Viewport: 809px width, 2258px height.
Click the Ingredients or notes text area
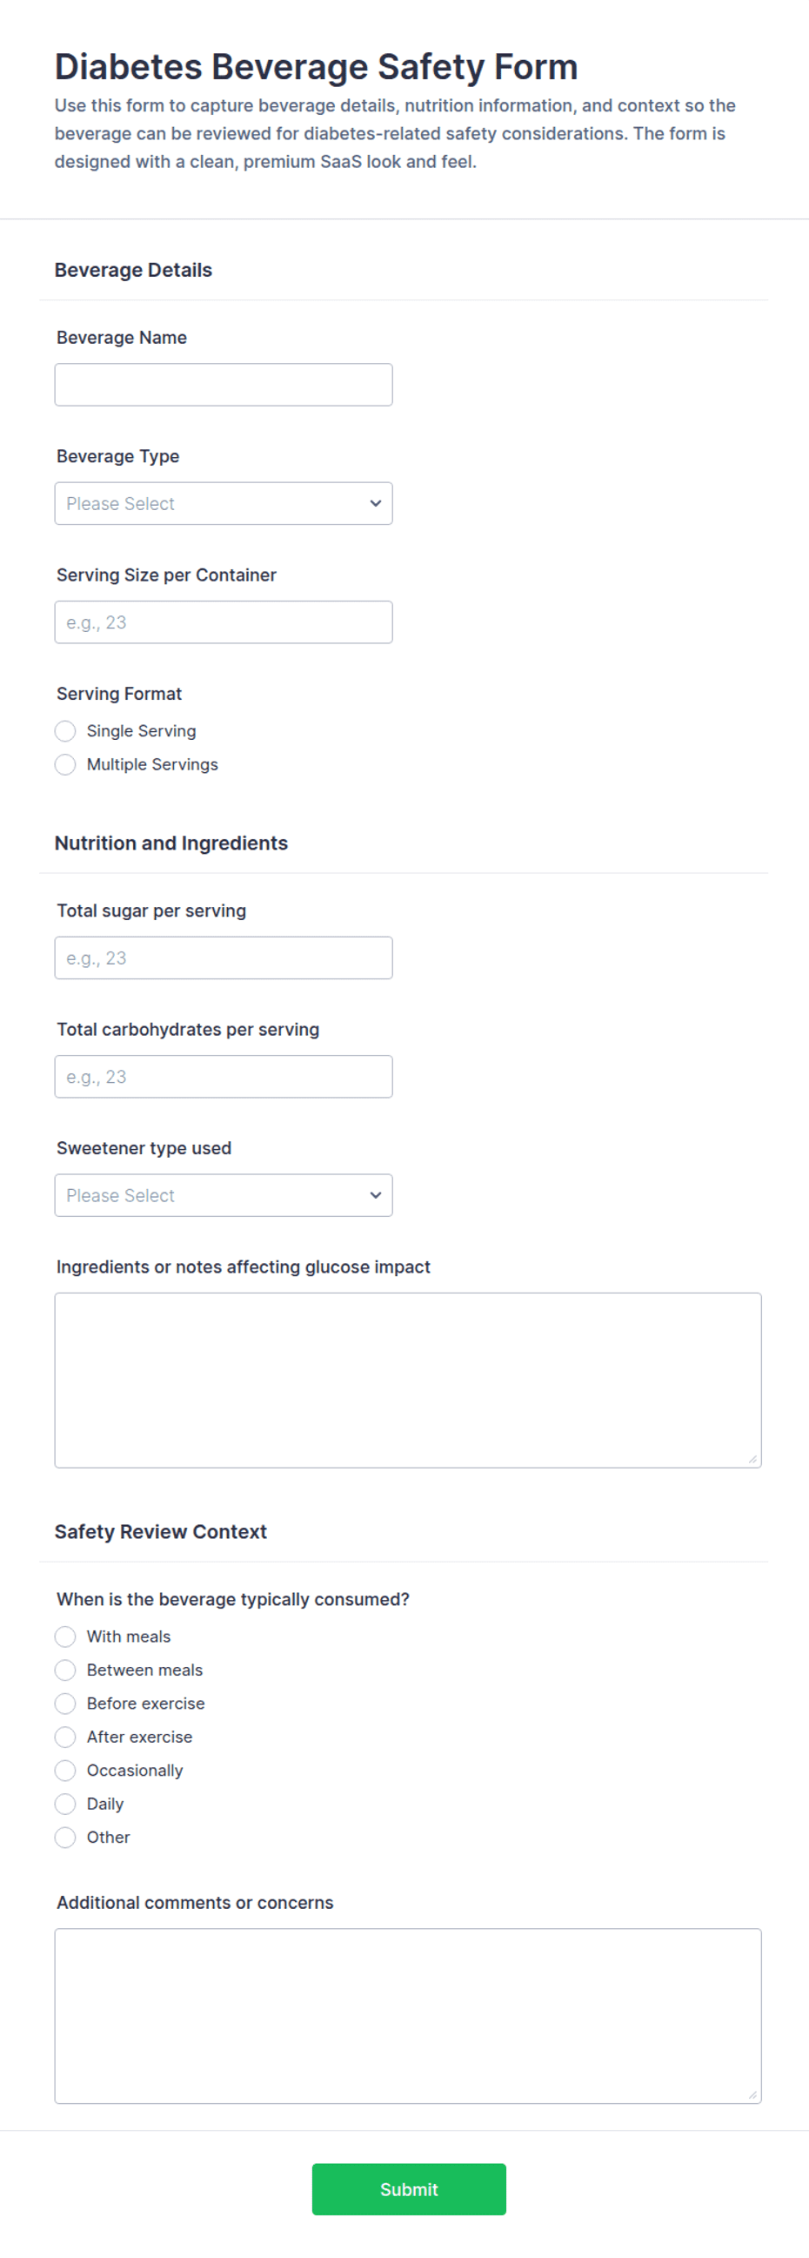tap(408, 1380)
